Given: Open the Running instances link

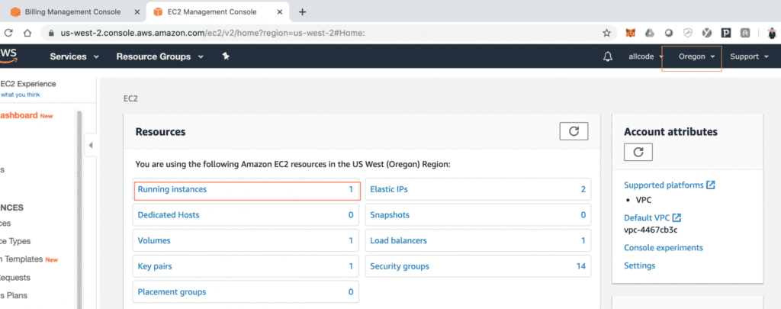Looking at the screenshot, I should pos(172,189).
